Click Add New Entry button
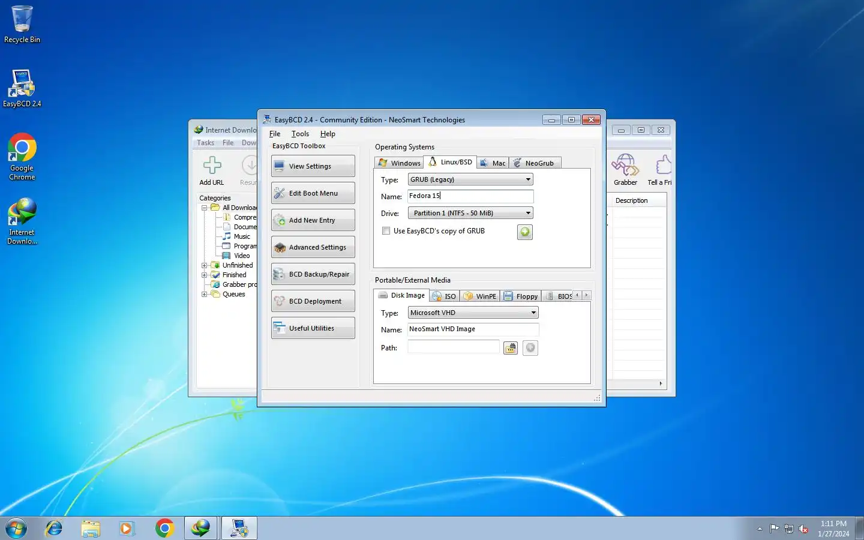Screen dimensions: 864x540 313,220
